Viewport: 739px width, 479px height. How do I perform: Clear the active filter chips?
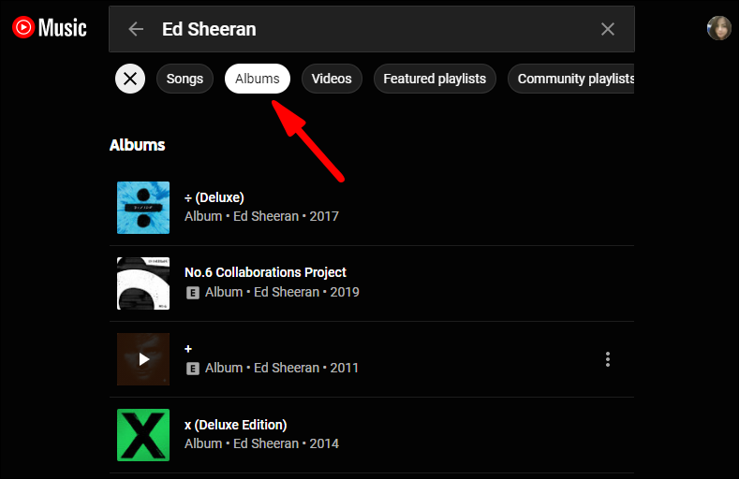130,79
